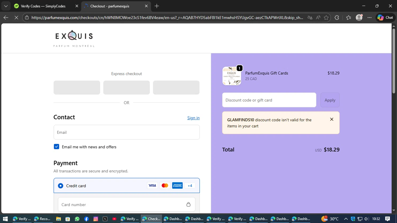The height and width of the screenshot is (223, 397).
Task: Click the first Express checkout placeholder button
Action: 77,88
